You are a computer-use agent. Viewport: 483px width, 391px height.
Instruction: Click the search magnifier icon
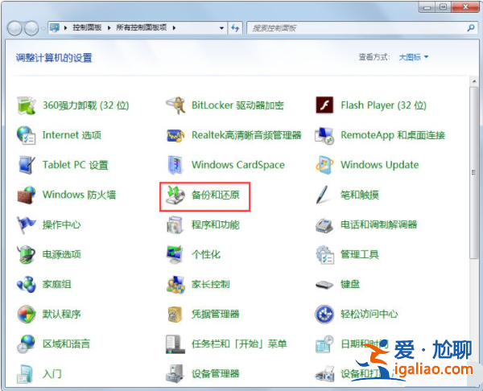click(x=471, y=28)
